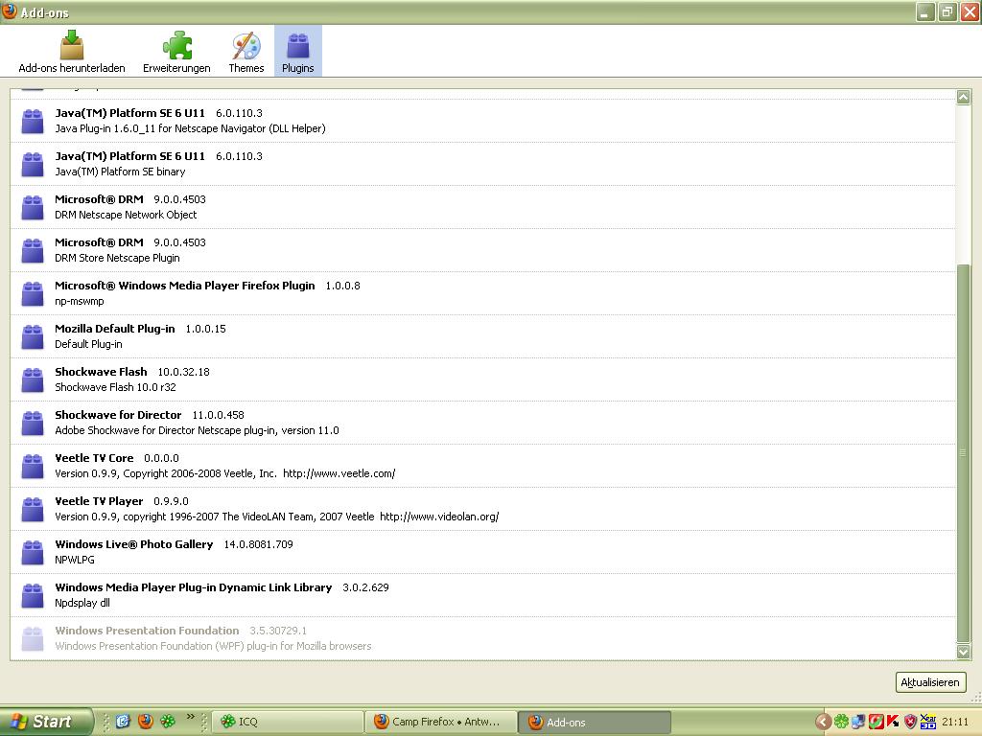Click Windows Media Player Firefox Plugin icon
Image resolution: width=982 pixels, height=736 pixels.
click(x=33, y=293)
